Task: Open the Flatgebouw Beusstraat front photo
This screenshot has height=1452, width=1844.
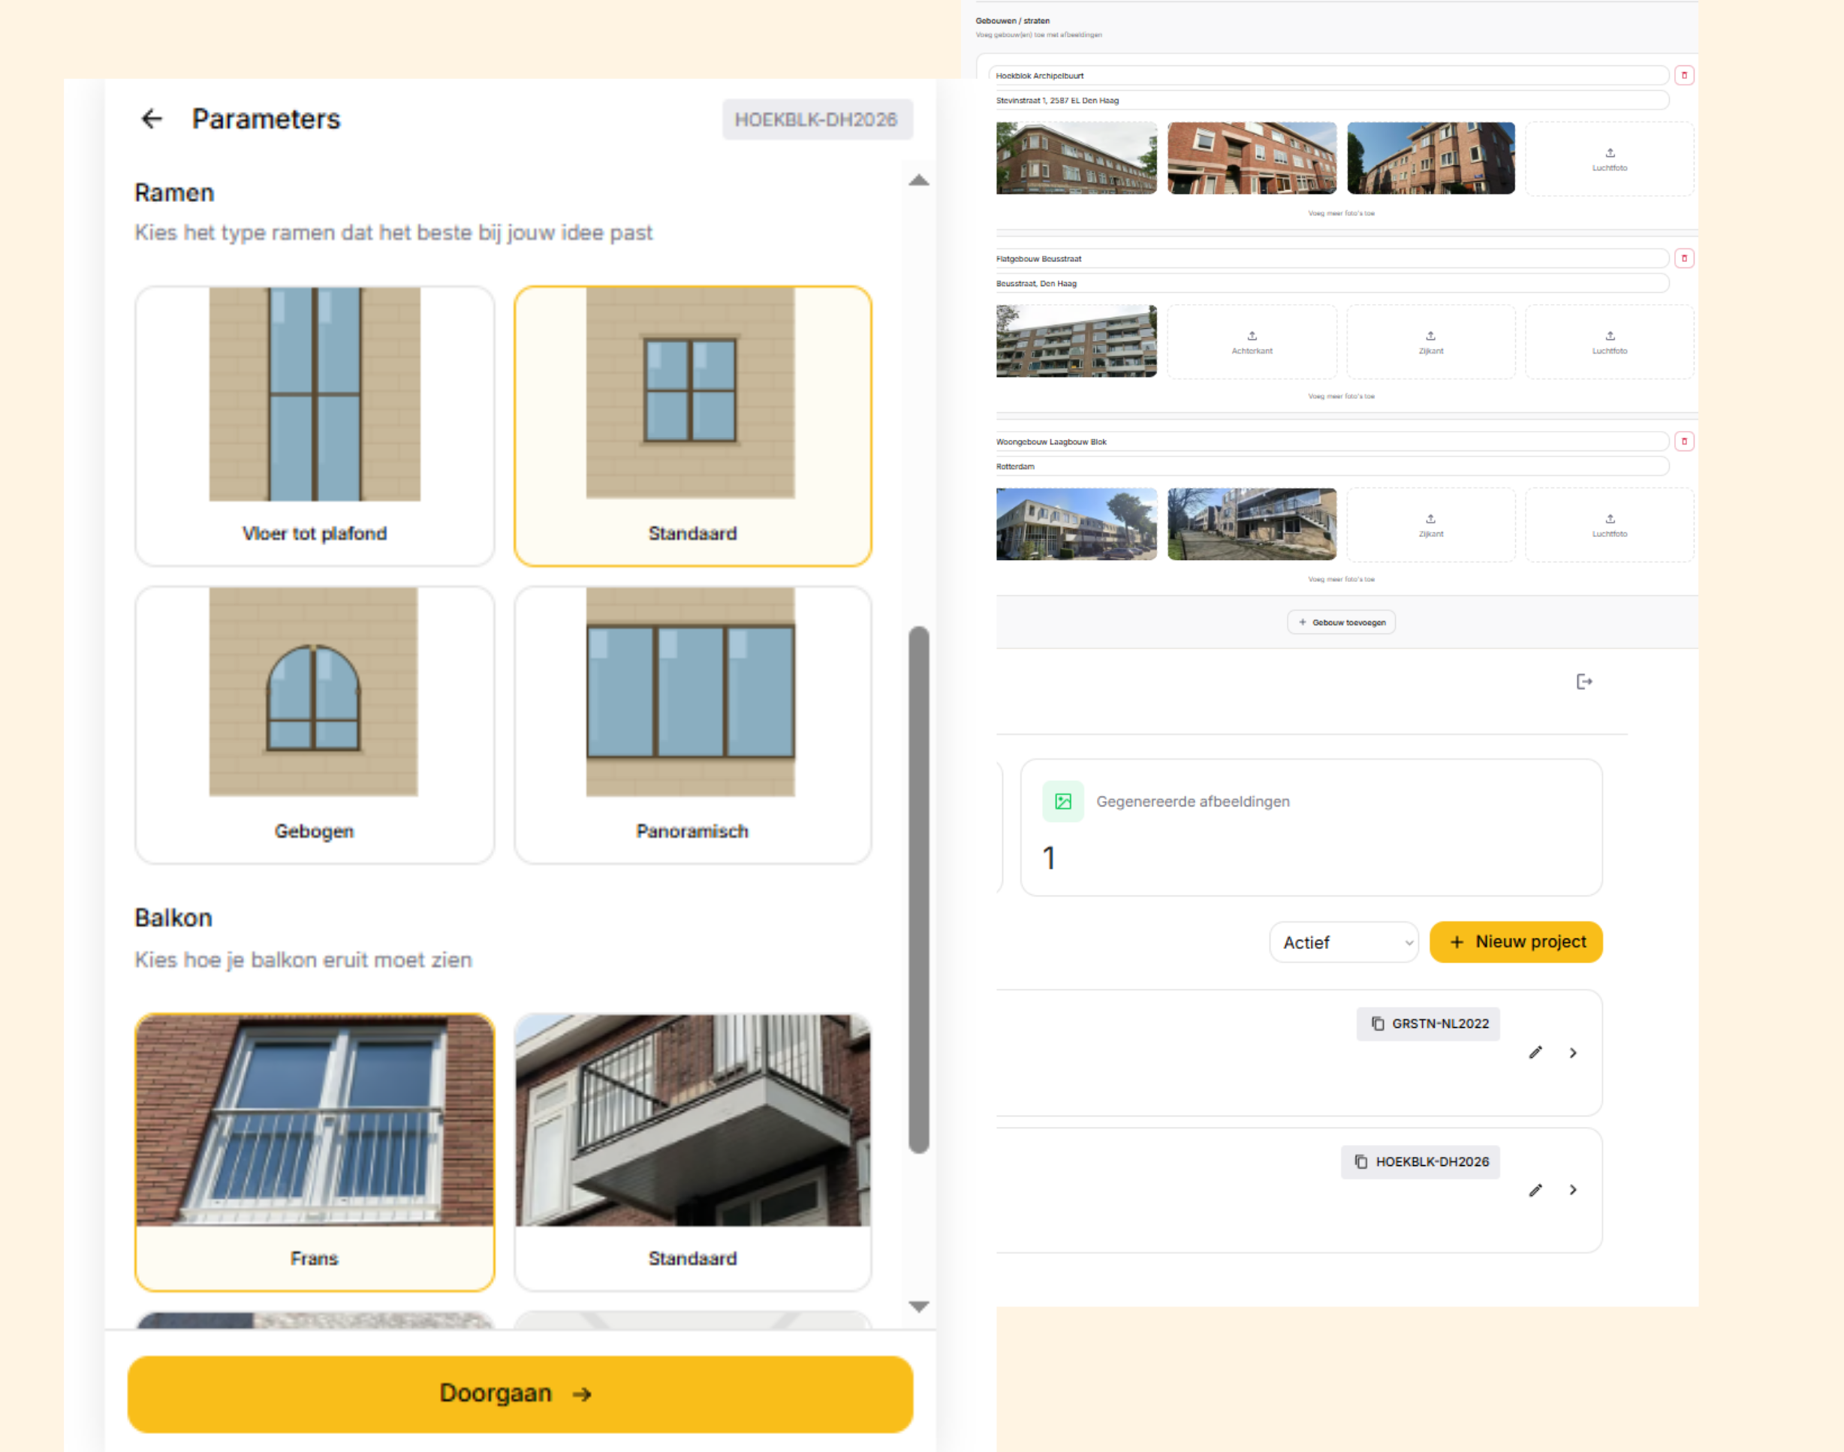Action: [1077, 341]
